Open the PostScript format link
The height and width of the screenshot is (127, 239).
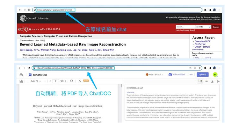click(x=200, y=44)
